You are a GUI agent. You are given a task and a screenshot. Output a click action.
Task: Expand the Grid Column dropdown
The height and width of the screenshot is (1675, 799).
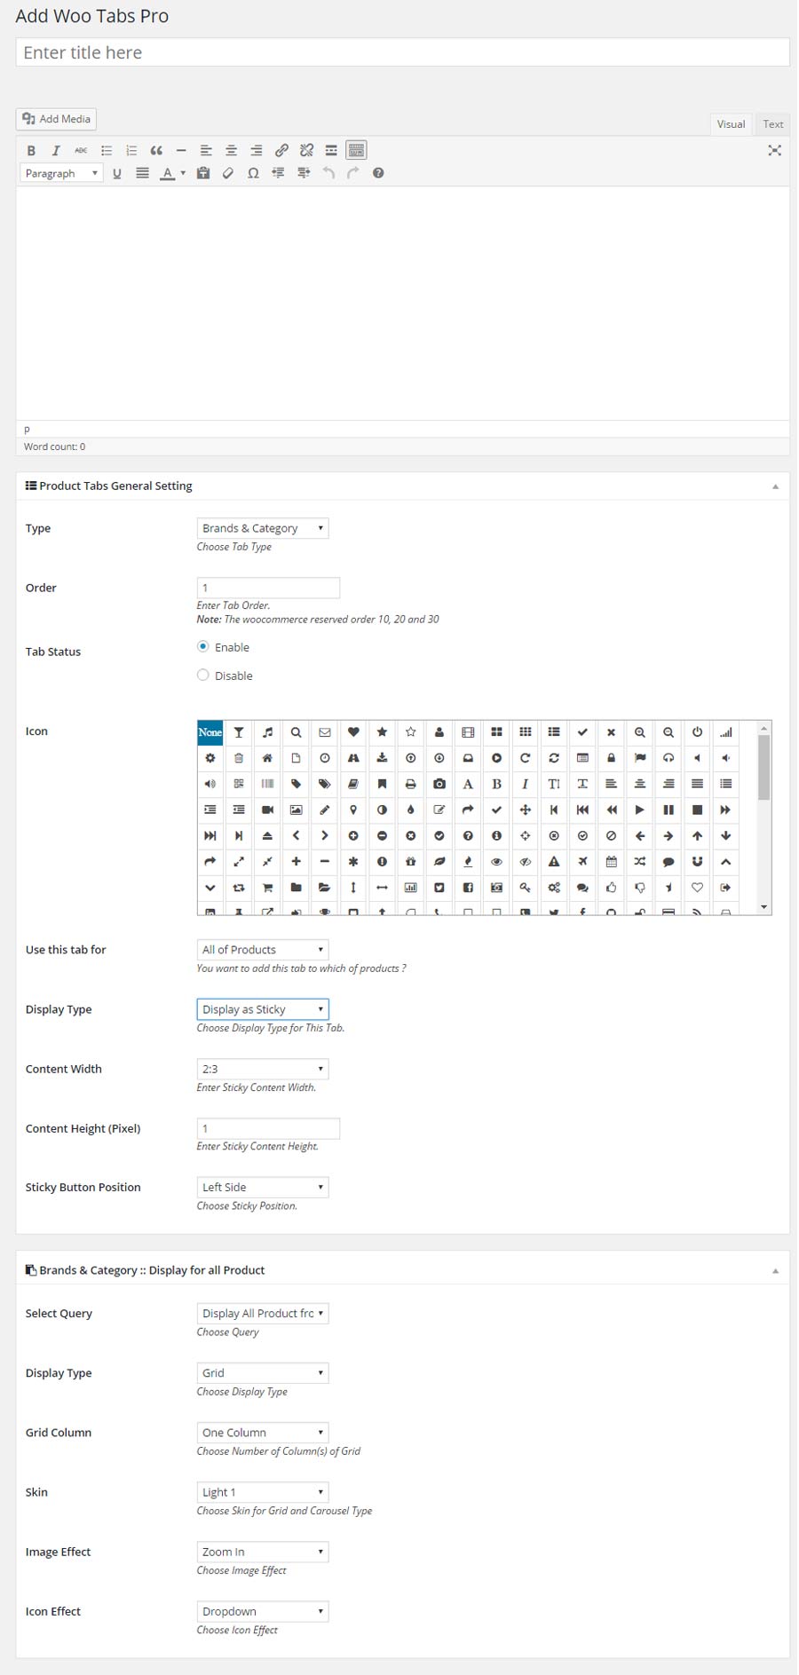262,1433
